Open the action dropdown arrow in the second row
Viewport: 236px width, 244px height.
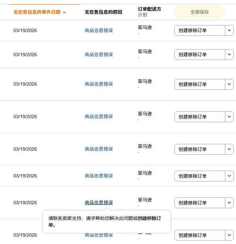pyautogui.click(x=229, y=55)
